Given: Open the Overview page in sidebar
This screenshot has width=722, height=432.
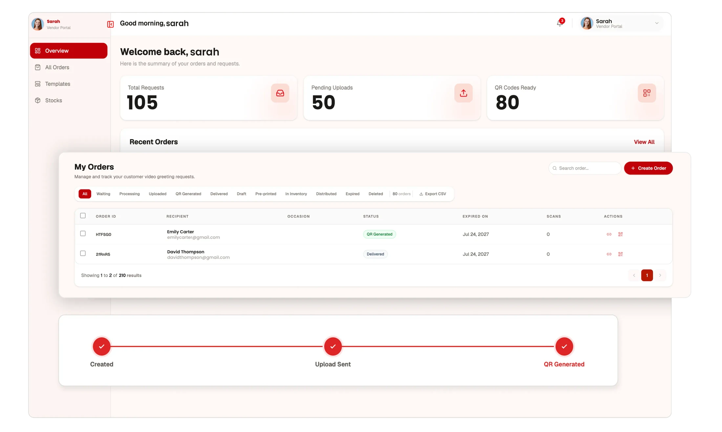Looking at the screenshot, I should (x=69, y=51).
